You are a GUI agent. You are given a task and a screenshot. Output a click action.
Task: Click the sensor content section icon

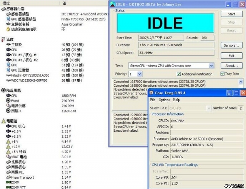point(3,9)
